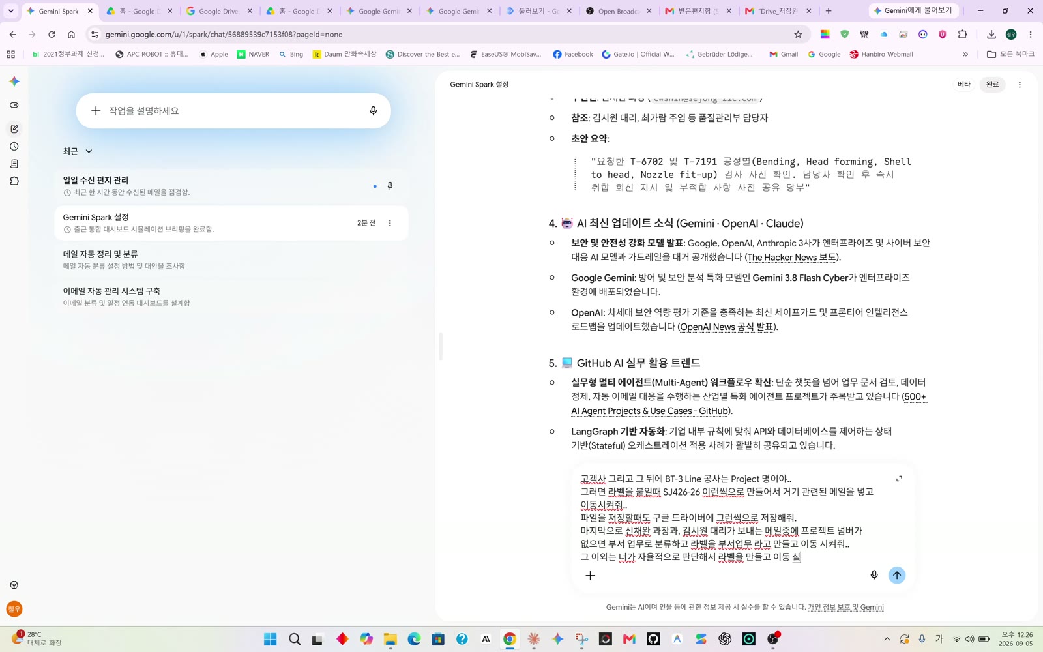Open the scheduled tasks clock icon in sidebar

[14, 147]
